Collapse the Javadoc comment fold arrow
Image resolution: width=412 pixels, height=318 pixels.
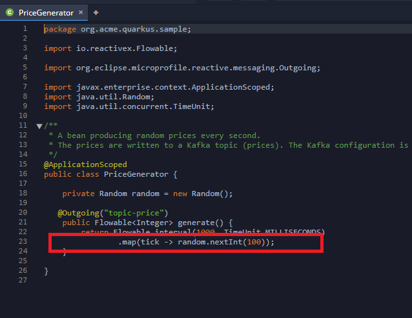pyautogui.click(x=39, y=126)
